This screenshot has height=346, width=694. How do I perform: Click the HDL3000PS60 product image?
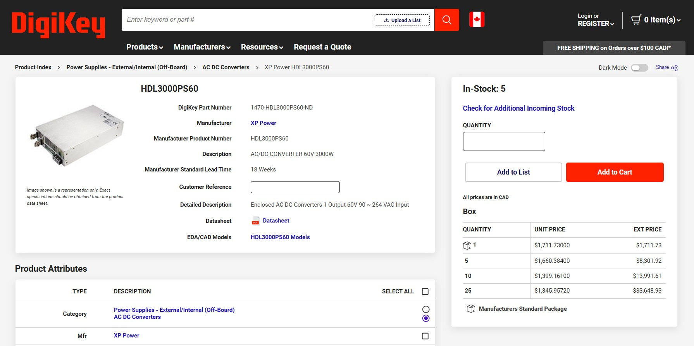76,135
